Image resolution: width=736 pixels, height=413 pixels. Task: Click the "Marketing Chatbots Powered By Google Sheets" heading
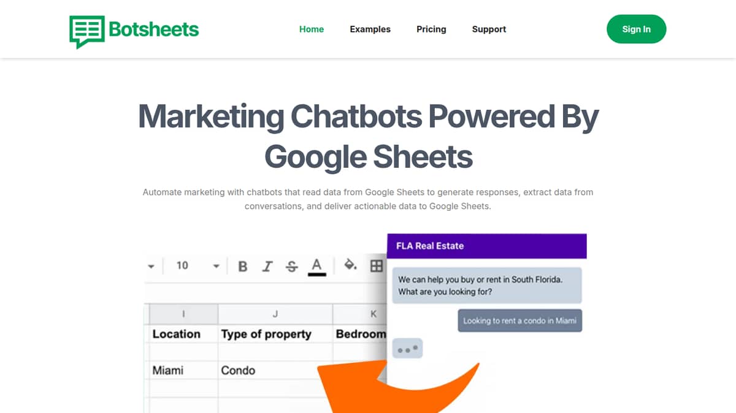click(368, 136)
